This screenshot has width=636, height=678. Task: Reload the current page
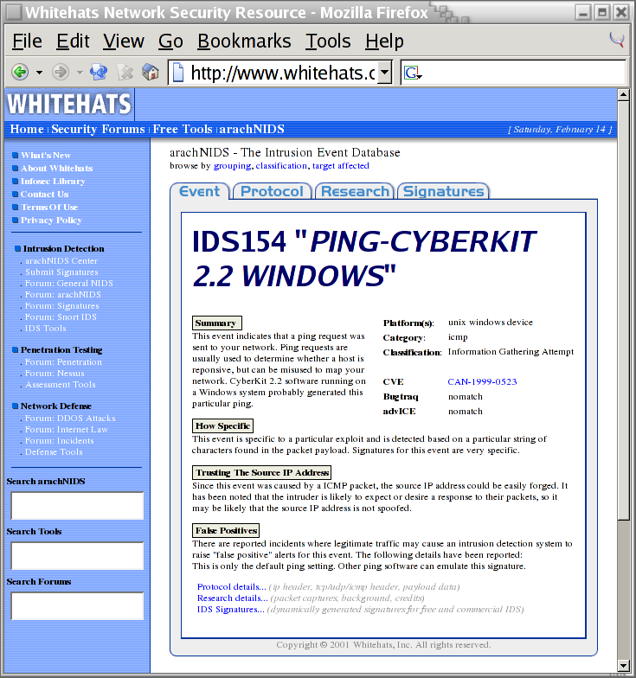pyautogui.click(x=99, y=72)
